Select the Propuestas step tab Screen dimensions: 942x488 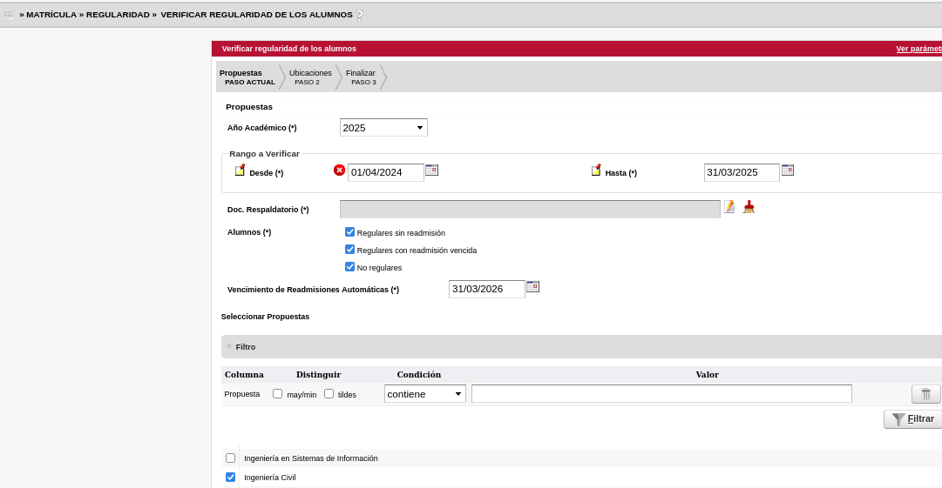pyautogui.click(x=247, y=77)
